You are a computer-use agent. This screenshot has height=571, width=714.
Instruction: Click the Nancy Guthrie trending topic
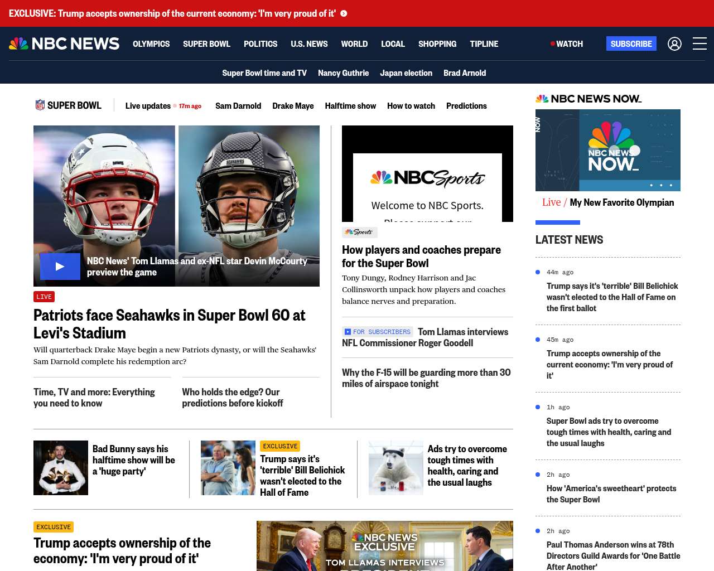point(343,72)
